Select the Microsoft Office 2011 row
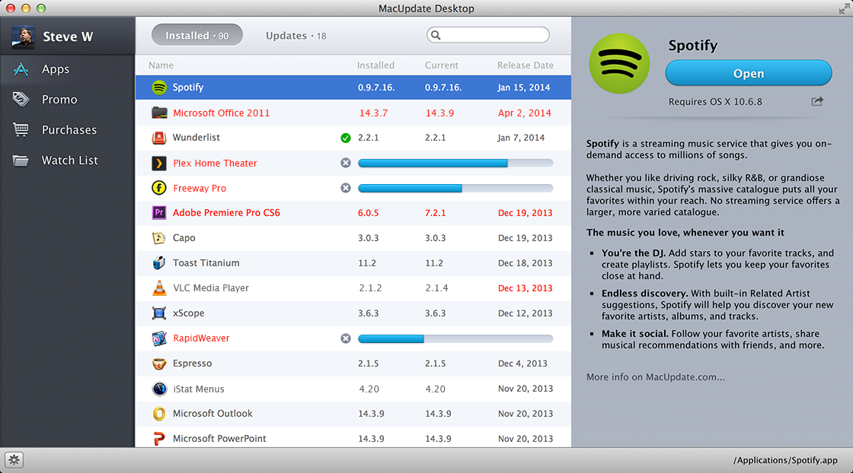Image resolution: width=853 pixels, height=473 pixels. (x=353, y=113)
